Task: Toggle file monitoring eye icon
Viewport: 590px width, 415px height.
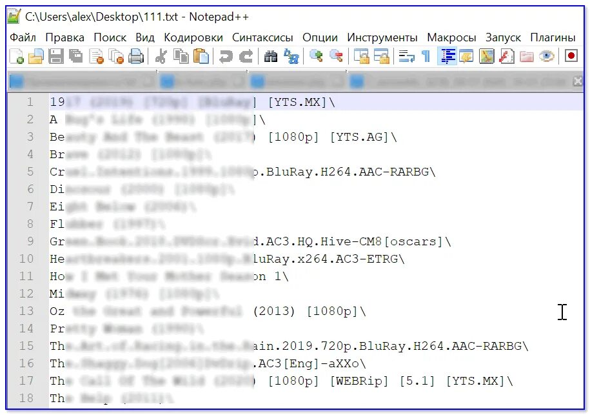Action: pos(546,57)
